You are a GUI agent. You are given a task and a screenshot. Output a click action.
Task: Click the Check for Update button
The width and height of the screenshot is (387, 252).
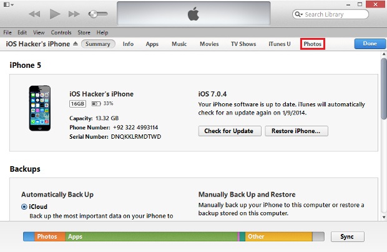pos(230,131)
